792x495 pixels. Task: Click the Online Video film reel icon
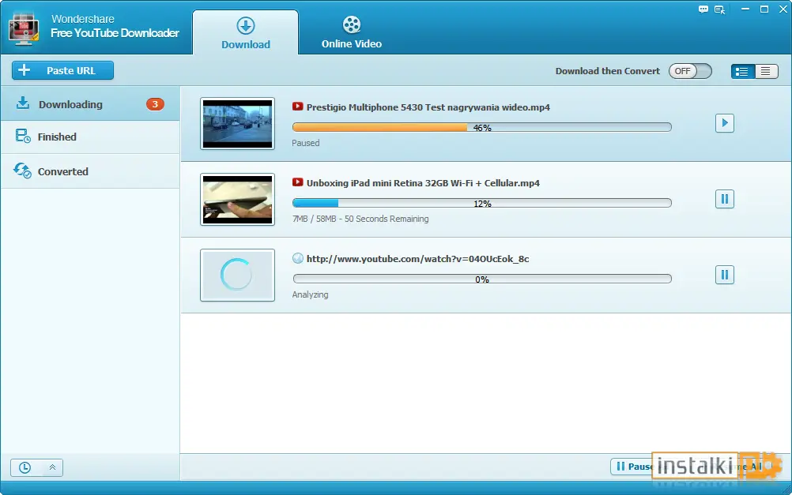point(352,24)
